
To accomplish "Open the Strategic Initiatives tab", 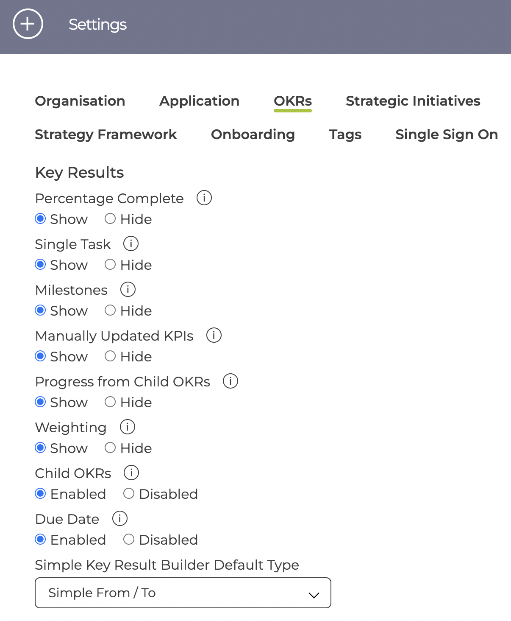I will click(x=413, y=101).
